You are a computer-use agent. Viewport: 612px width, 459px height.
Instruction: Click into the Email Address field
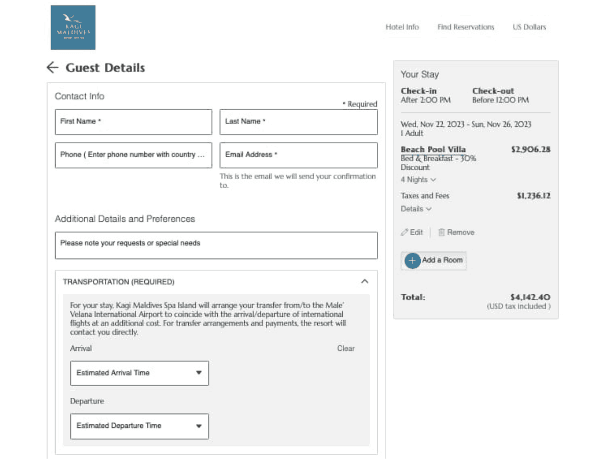pyautogui.click(x=298, y=155)
